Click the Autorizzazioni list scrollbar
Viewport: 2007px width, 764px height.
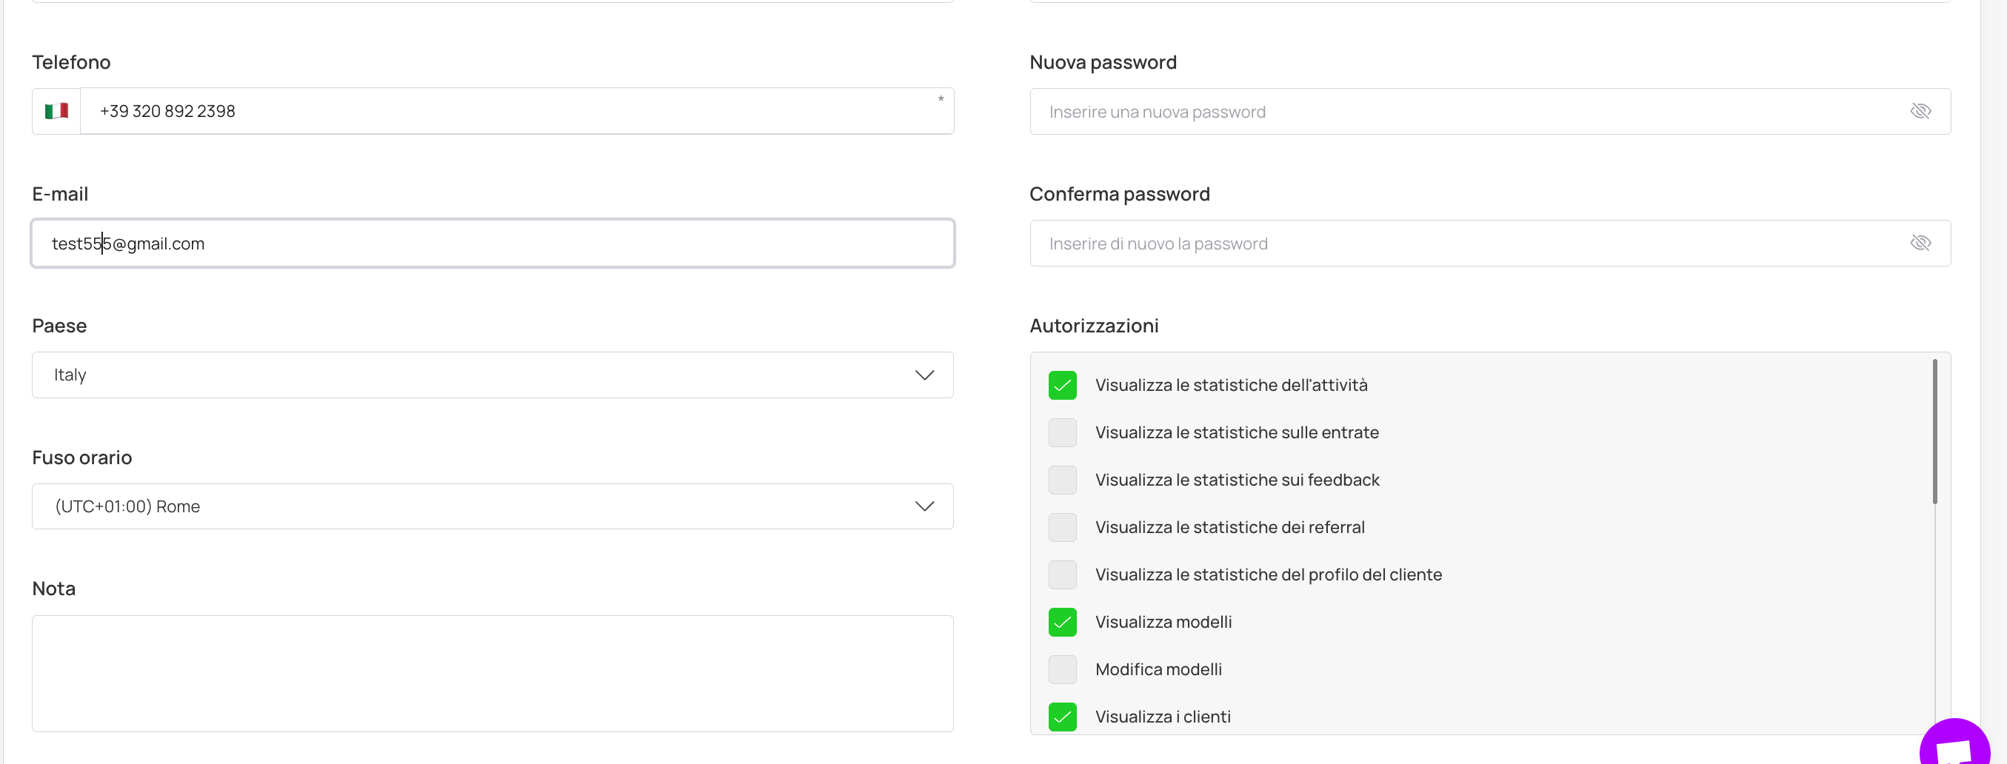[x=1934, y=432]
